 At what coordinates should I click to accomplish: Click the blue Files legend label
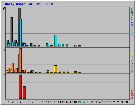(x=132, y=21)
